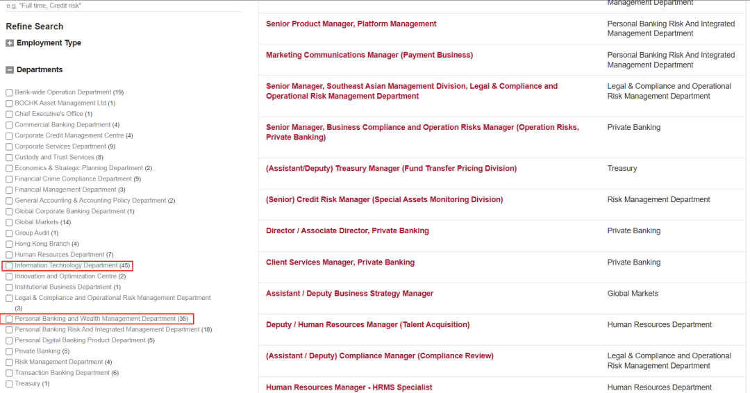Select Transaction Banking Department checkbox
This screenshot has height=393, width=750.
tap(9, 373)
